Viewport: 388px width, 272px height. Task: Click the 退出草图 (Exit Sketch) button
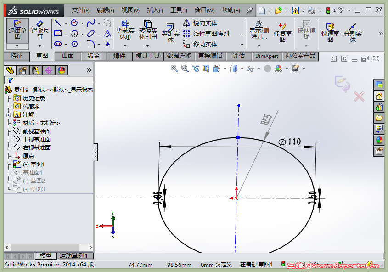click(17, 29)
